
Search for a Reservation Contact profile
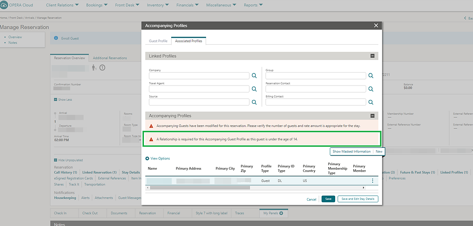pos(371,89)
